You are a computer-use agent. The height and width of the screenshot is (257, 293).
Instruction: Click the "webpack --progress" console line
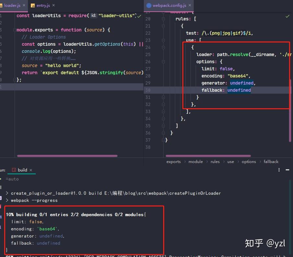pyautogui.click(x=34, y=201)
